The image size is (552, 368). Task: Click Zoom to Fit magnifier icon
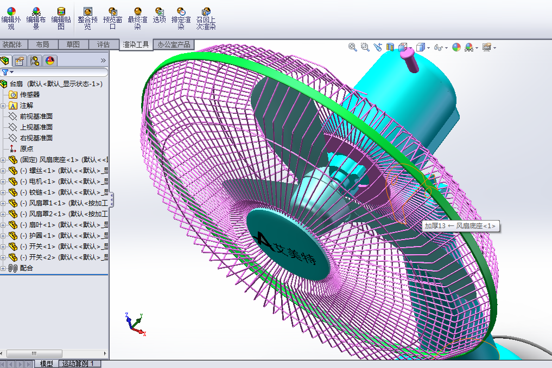tap(352, 47)
